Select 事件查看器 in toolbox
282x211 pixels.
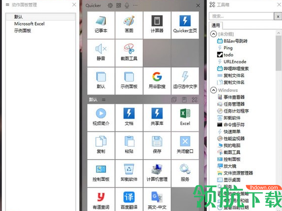(x=231, y=97)
